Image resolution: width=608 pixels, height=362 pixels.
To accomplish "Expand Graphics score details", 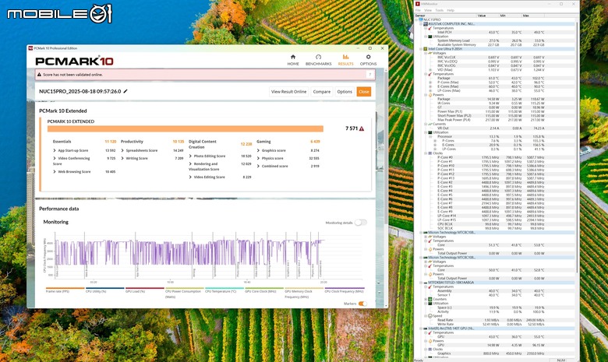I will pos(258,150).
